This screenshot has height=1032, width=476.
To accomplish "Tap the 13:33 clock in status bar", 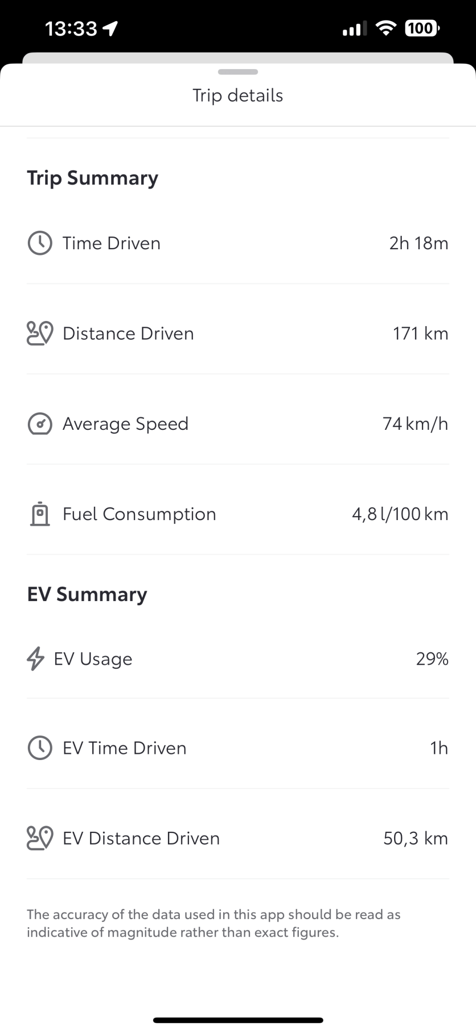I will click(71, 28).
